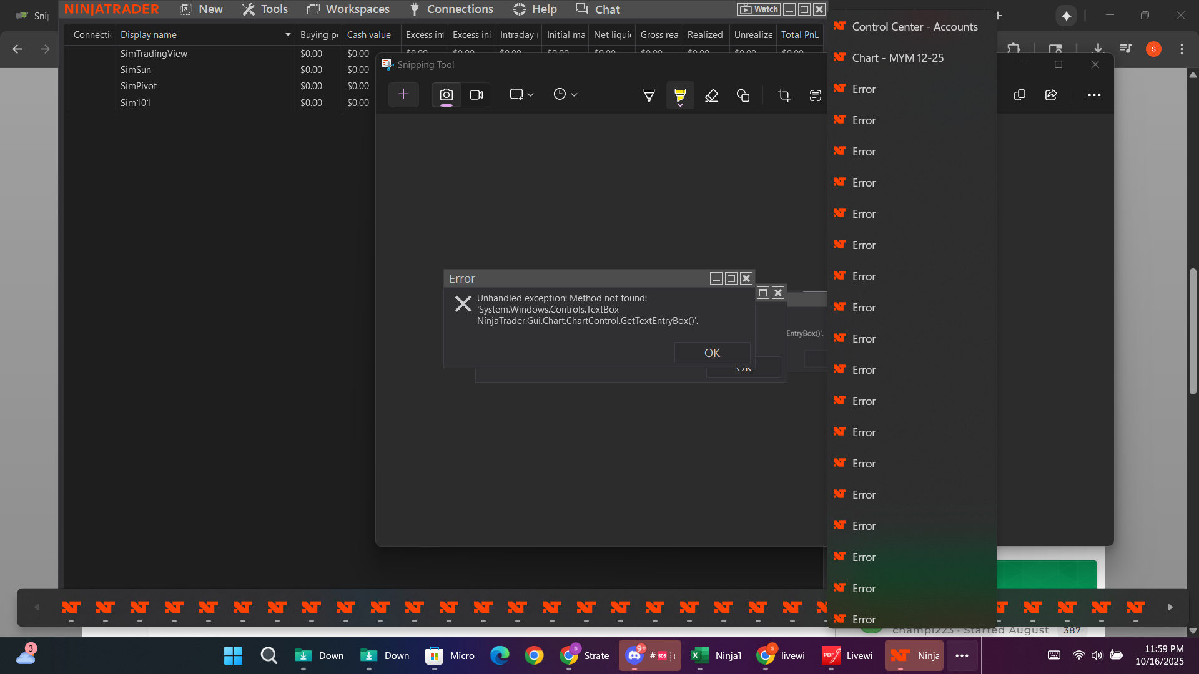Select the eraser tool
The height and width of the screenshot is (674, 1199).
coord(711,95)
